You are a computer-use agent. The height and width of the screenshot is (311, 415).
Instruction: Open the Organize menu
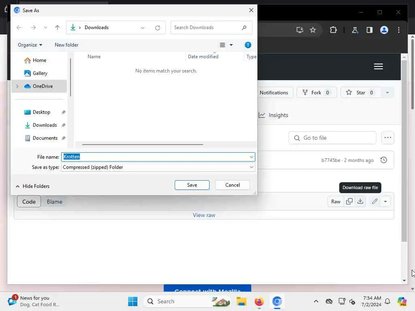click(x=30, y=45)
